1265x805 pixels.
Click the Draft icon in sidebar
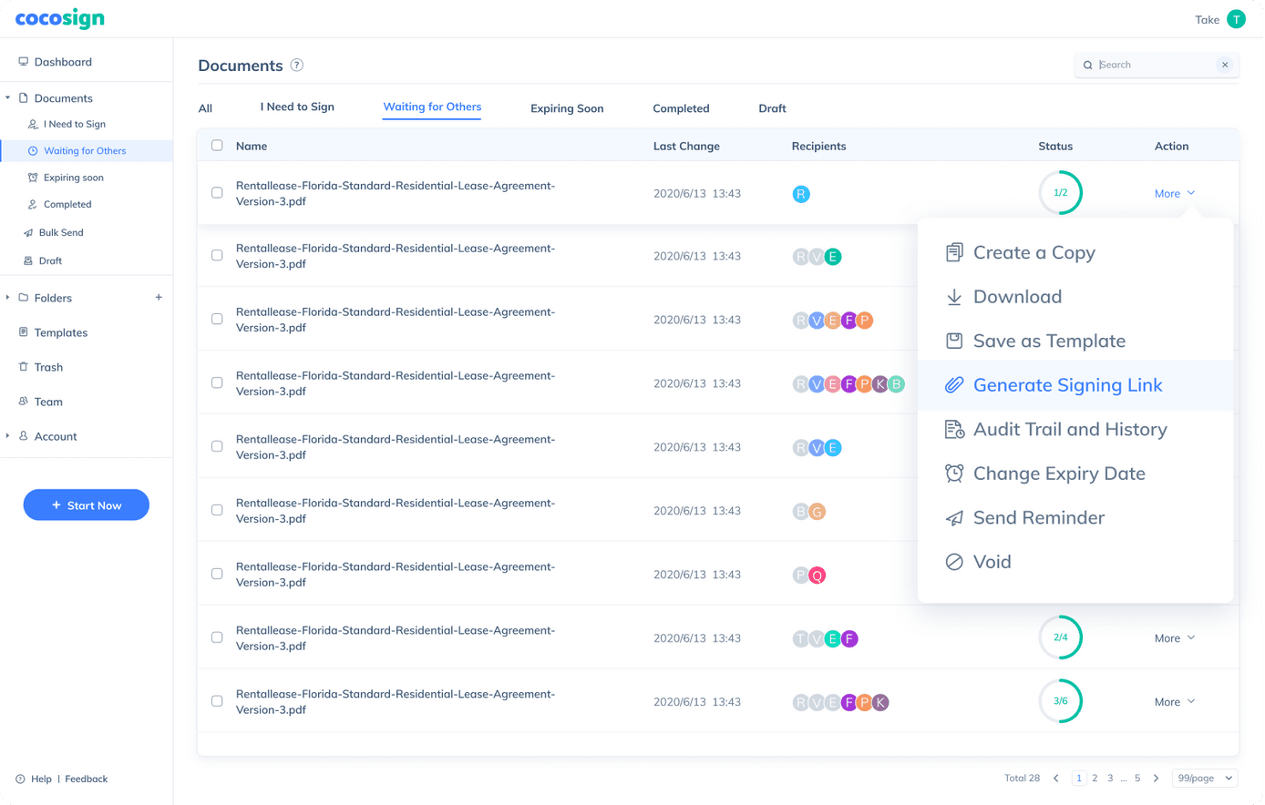(28, 260)
